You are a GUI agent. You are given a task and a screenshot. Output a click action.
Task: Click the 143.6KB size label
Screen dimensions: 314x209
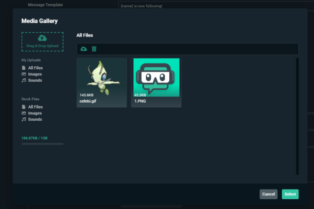(x=86, y=95)
